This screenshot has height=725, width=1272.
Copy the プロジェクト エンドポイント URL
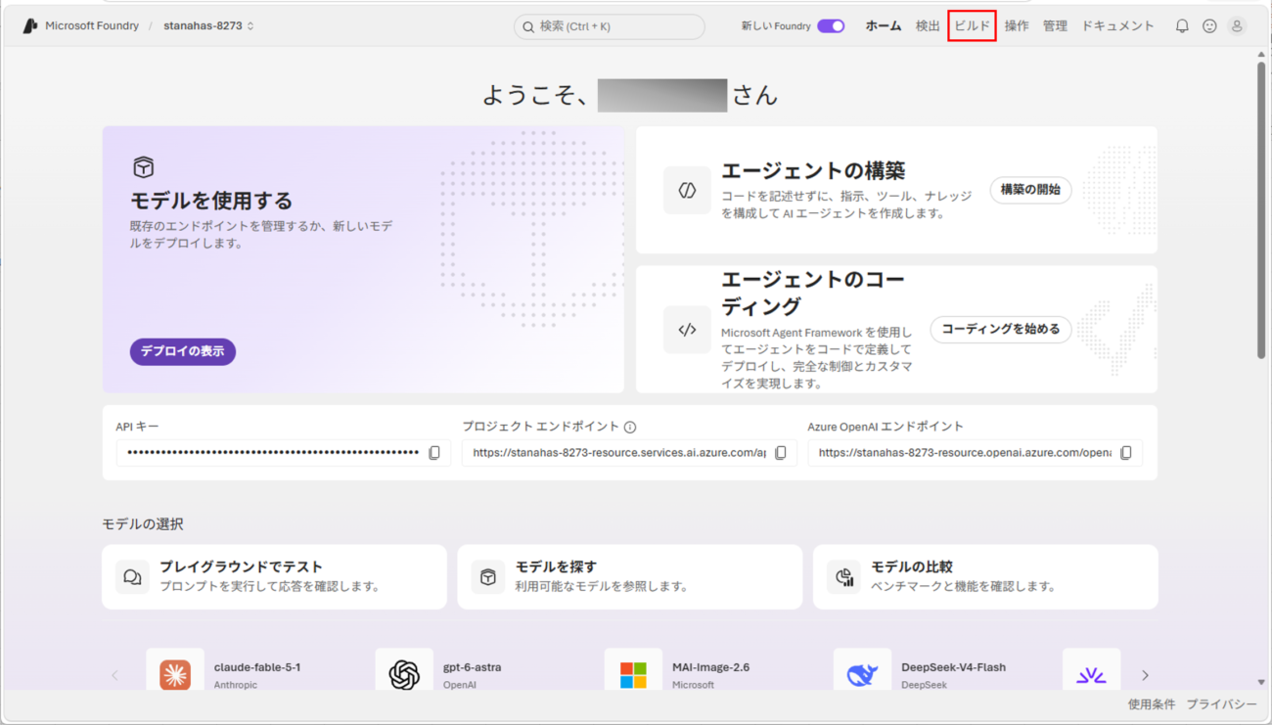click(781, 453)
